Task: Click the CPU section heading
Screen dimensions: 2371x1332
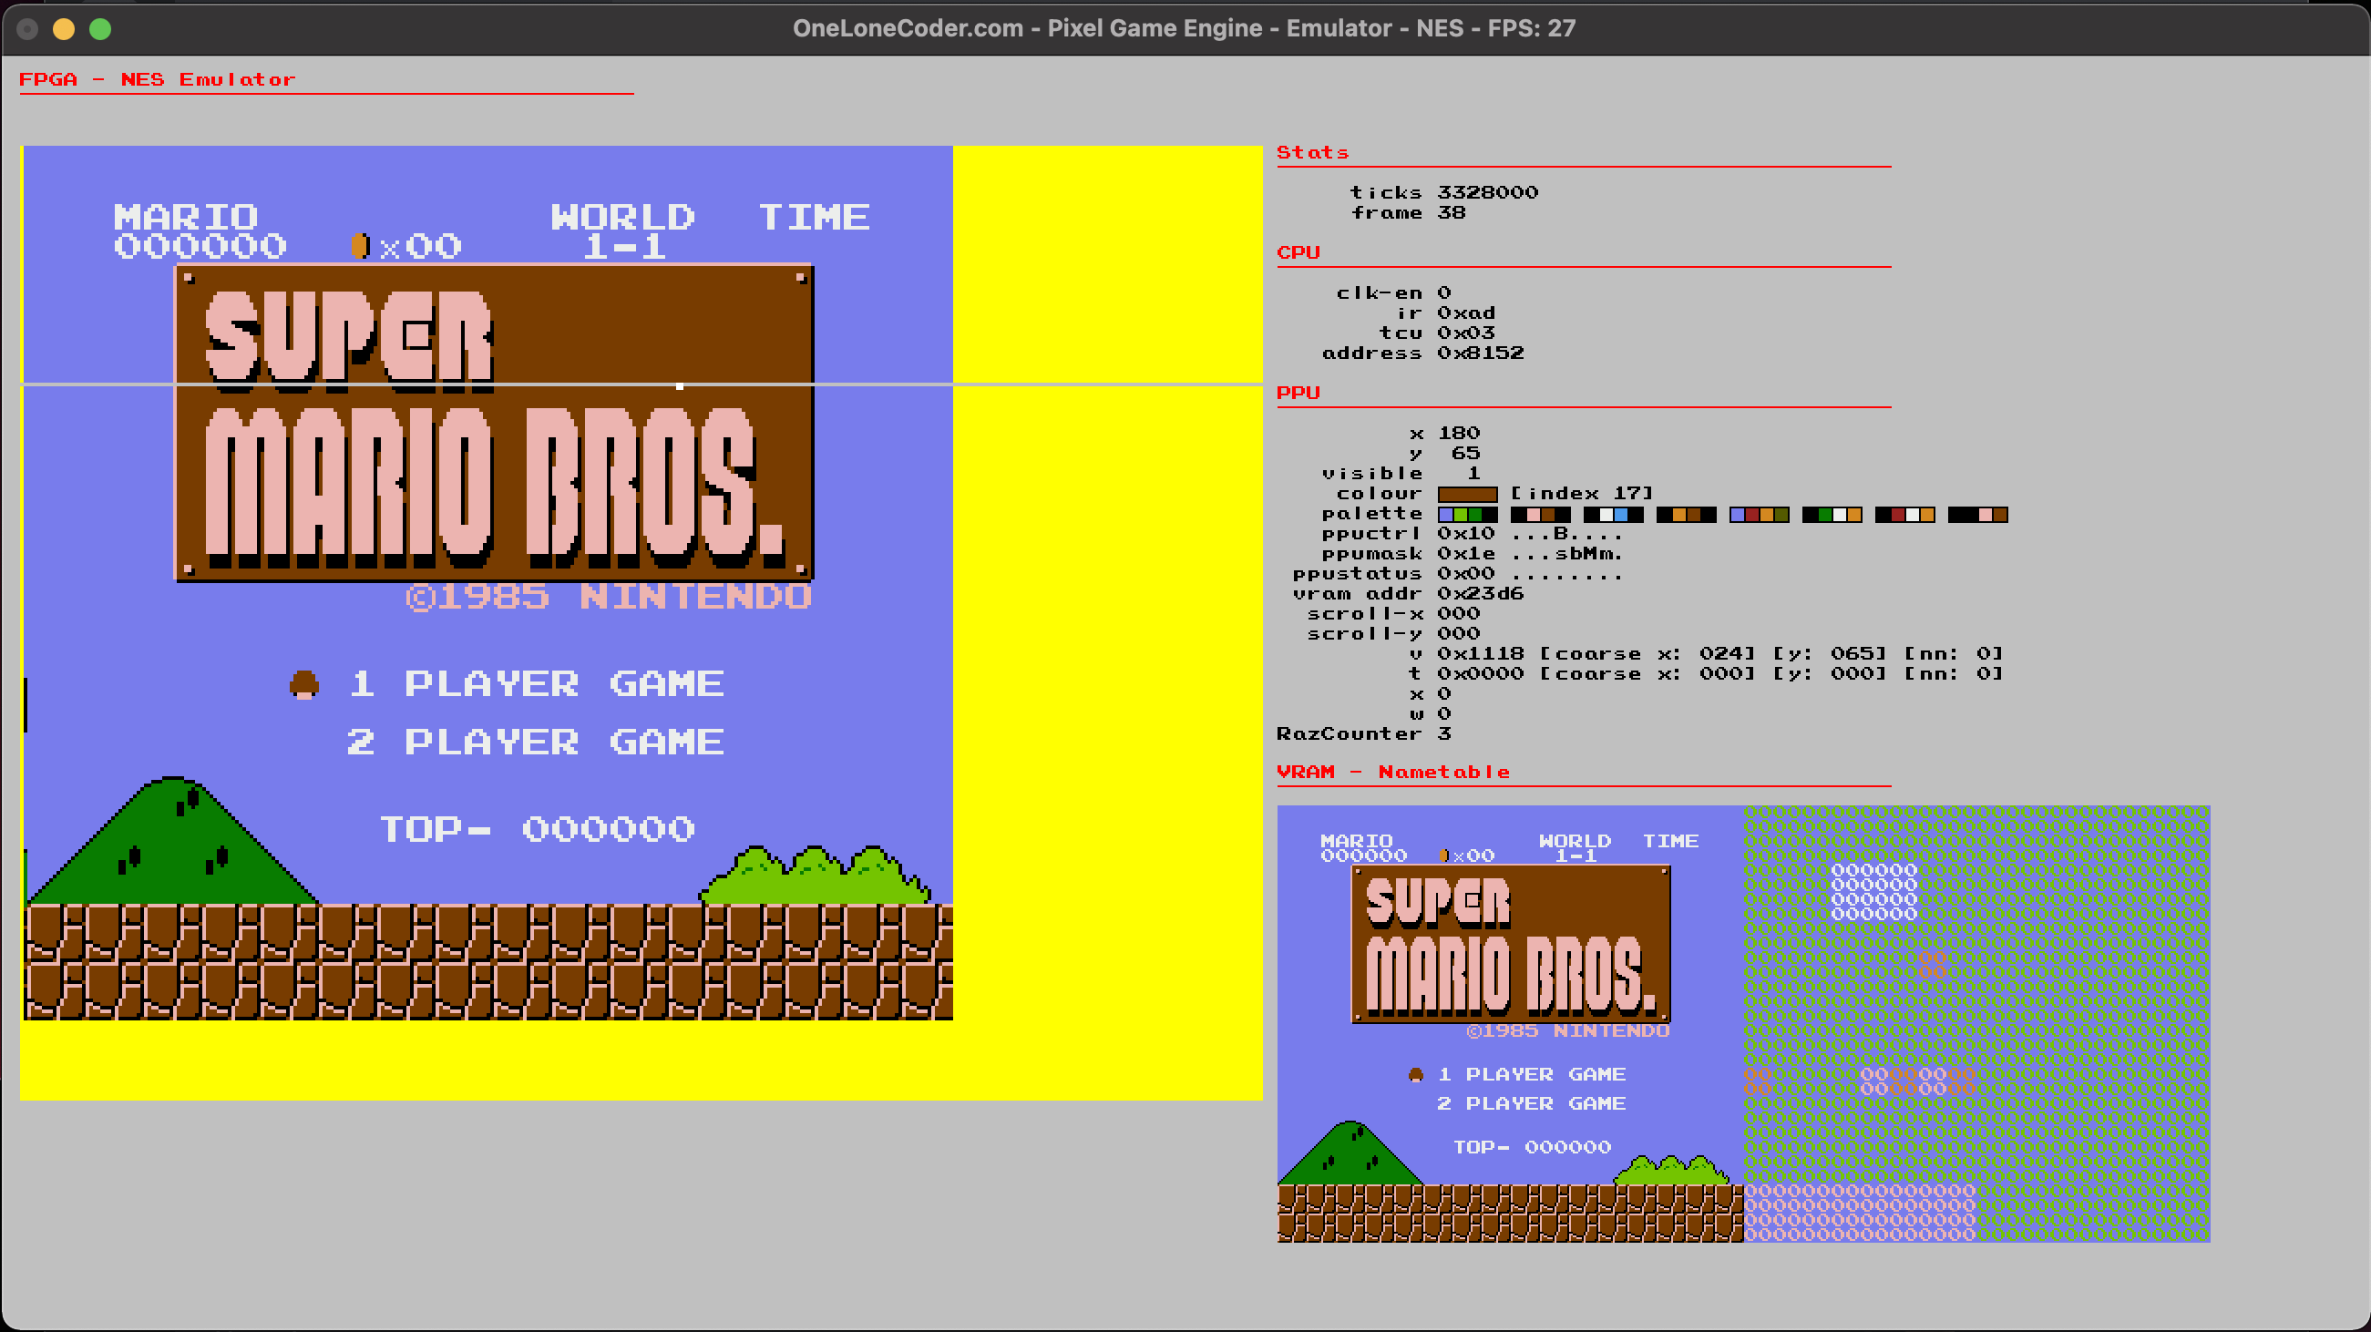Action: [1298, 252]
